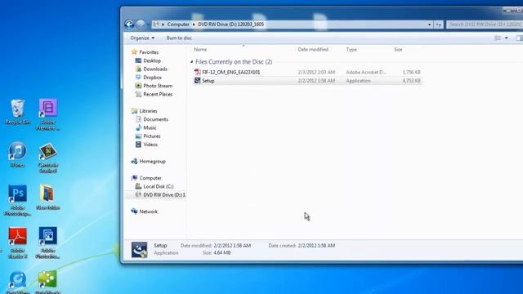The width and height of the screenshot is (523, 294).
Task: Click the 1,756 KB size cell
Action: pos(411,72)
